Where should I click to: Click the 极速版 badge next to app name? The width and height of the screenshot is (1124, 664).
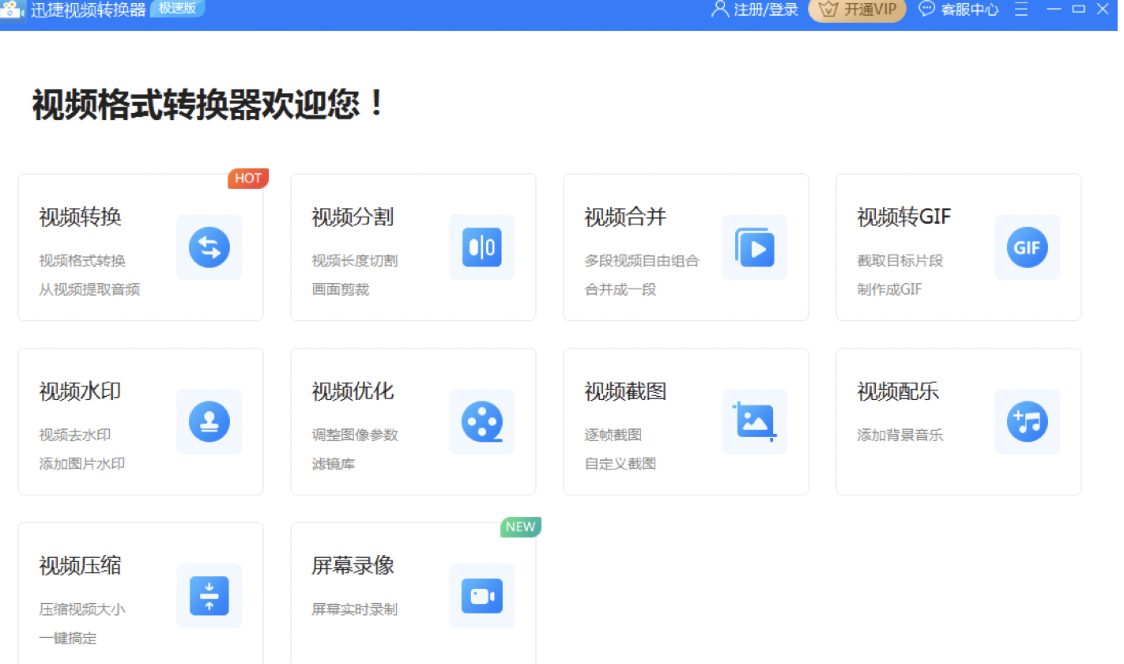(176, 9)
